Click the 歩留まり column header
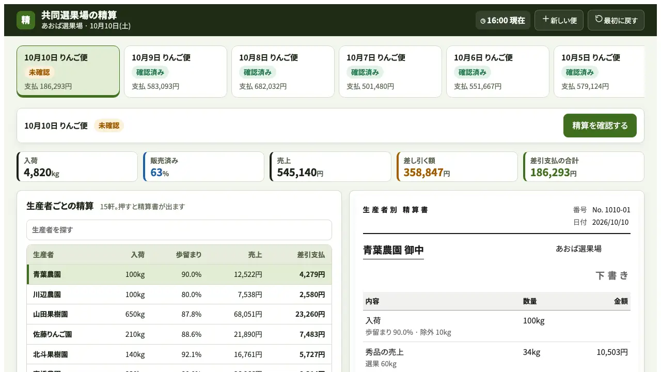 click(x=188, y=255)
